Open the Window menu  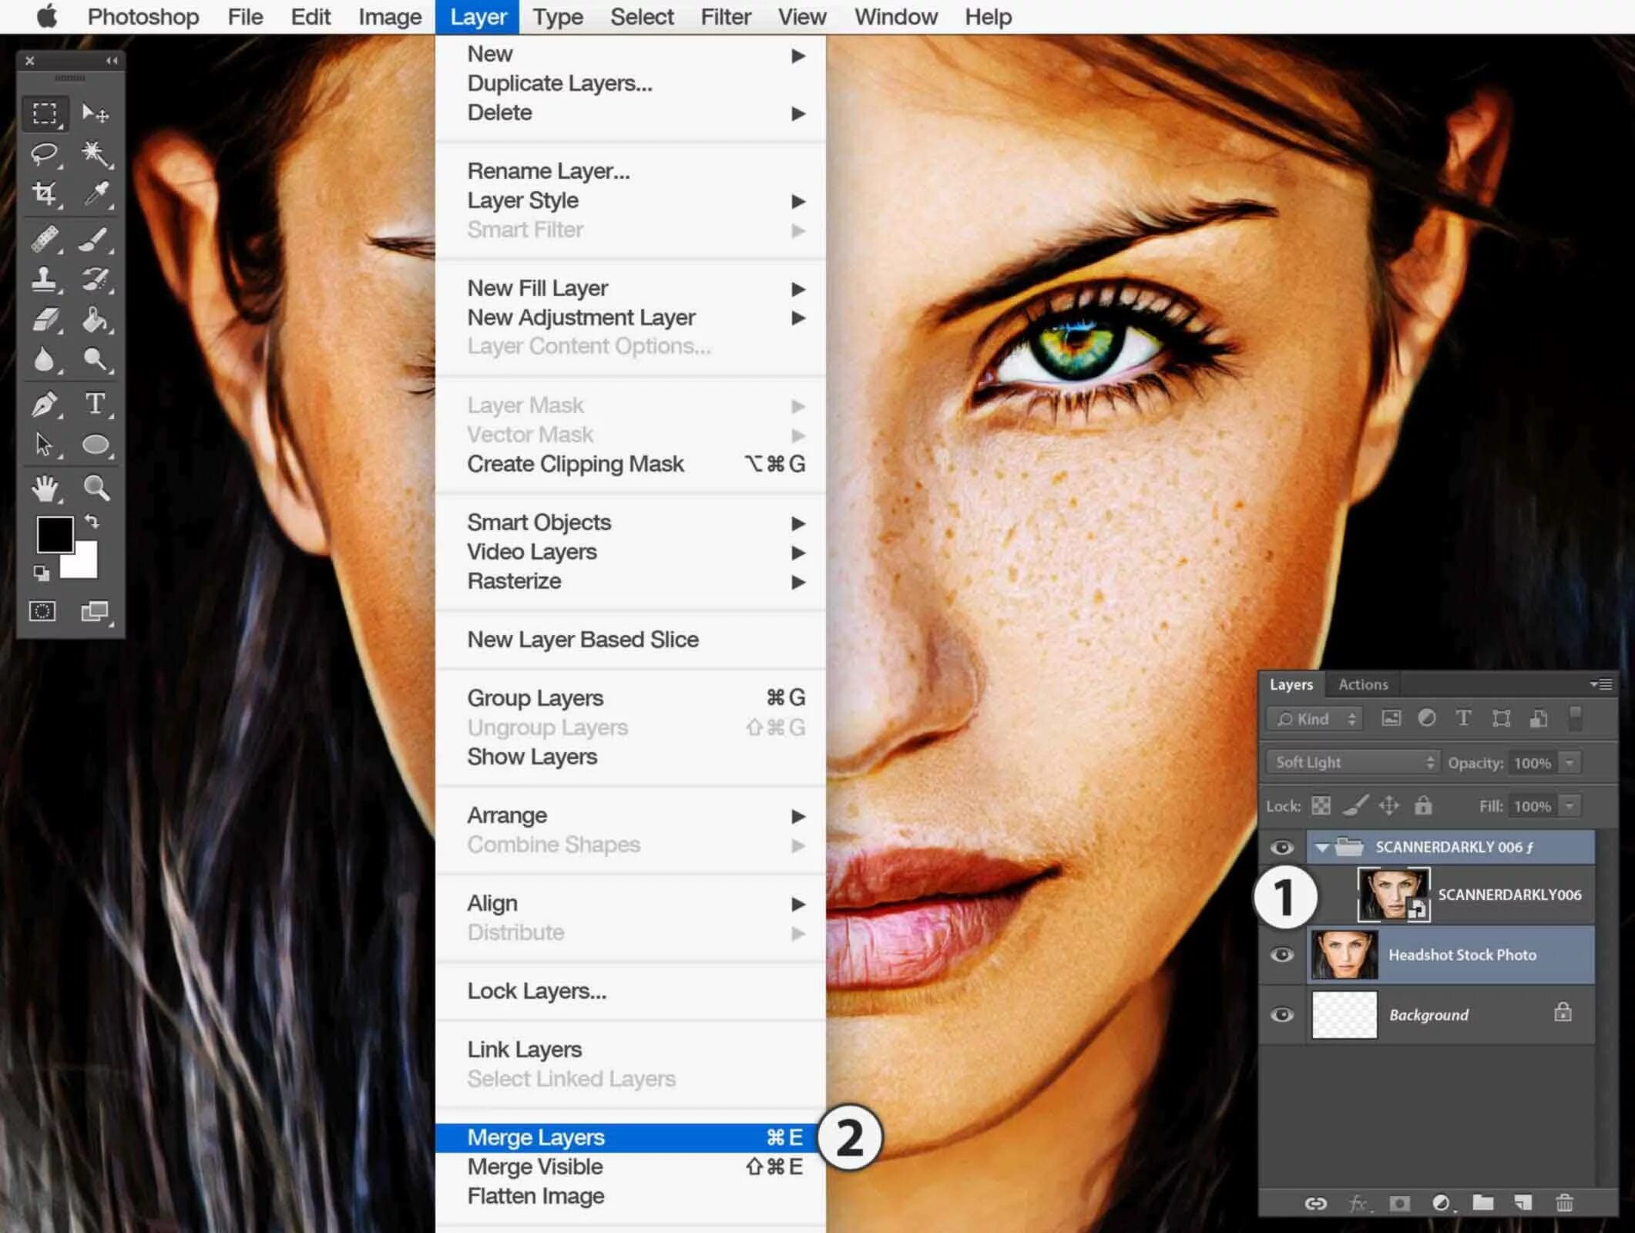click(x=895, y=16)
